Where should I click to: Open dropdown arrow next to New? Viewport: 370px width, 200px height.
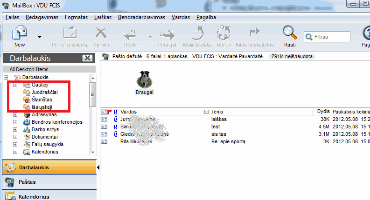(x=40, y=36)
